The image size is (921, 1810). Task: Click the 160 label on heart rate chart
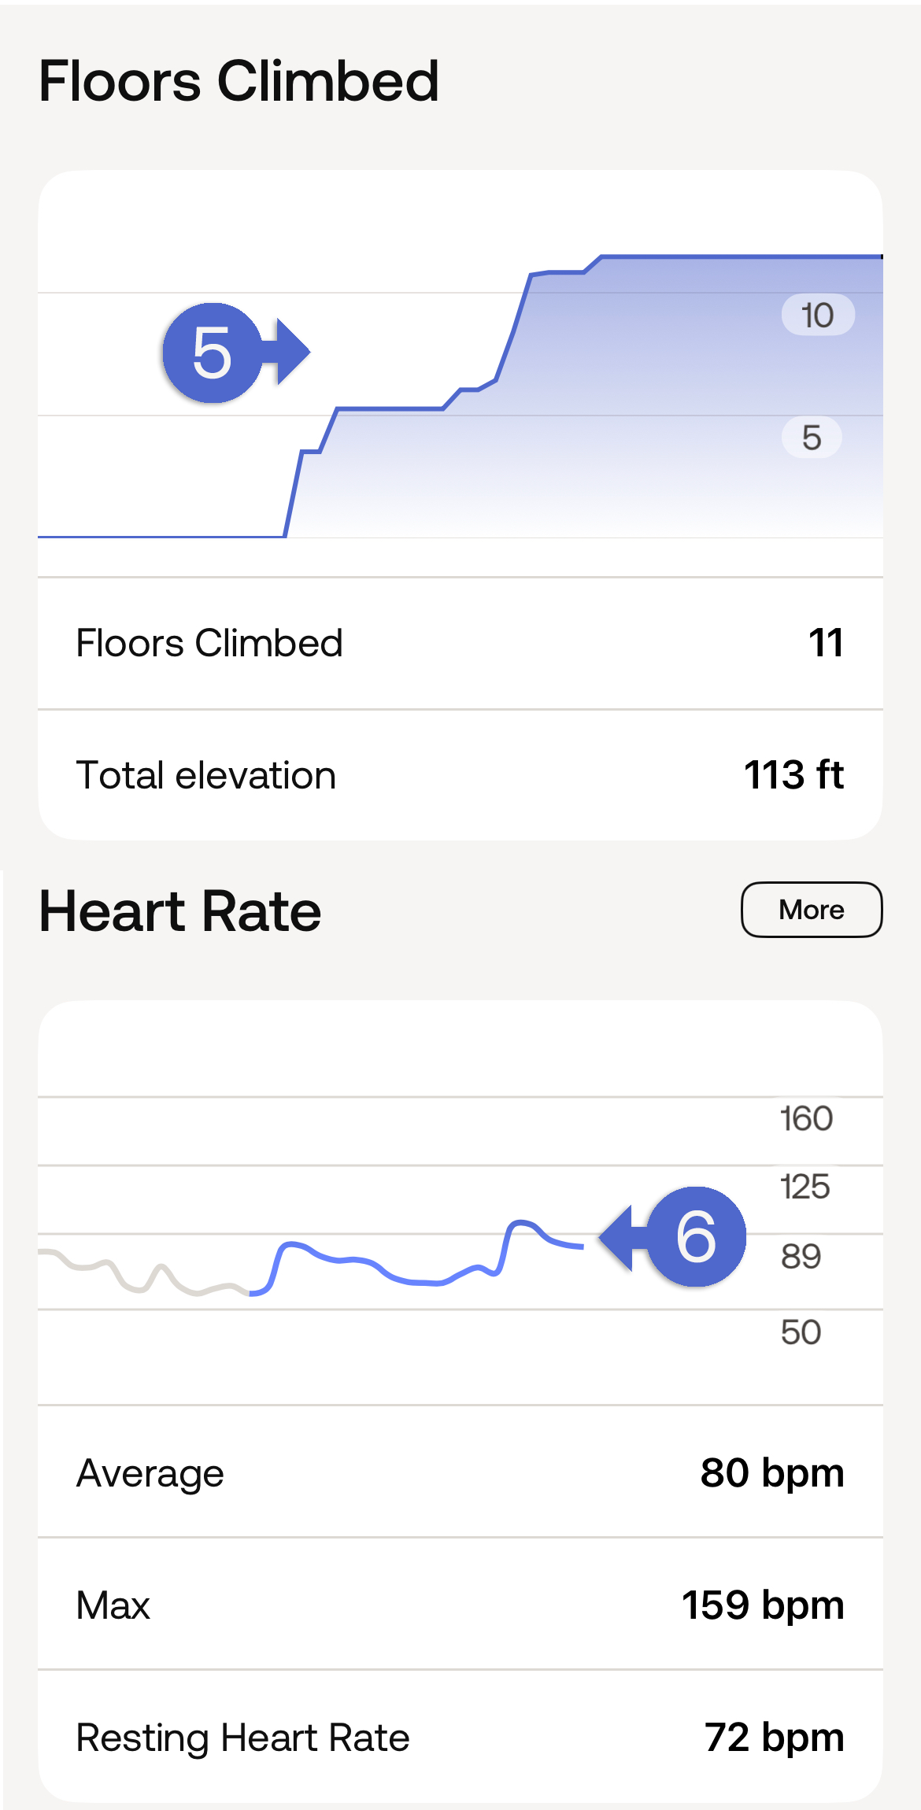pos(806,1118)
